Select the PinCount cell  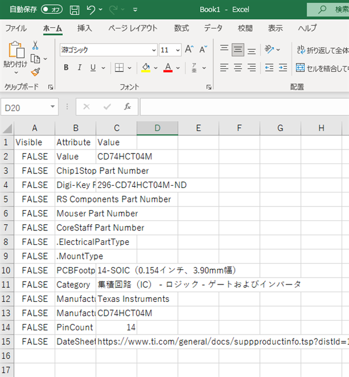76,327
